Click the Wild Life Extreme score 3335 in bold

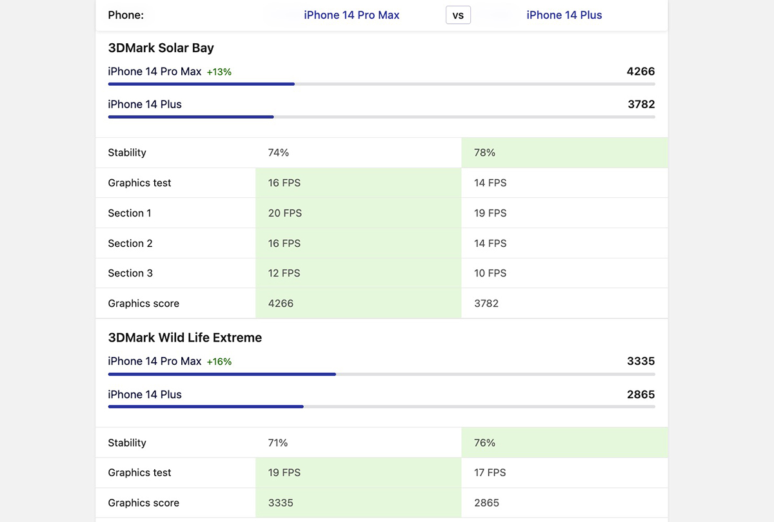click(x=641, y=362)
